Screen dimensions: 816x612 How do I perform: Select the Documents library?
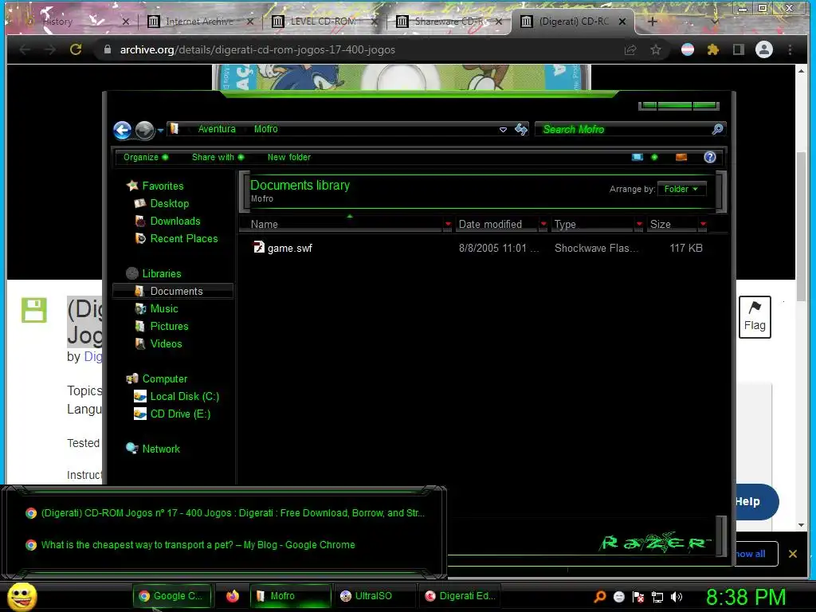pyautogui.click(x=173, y=291)
